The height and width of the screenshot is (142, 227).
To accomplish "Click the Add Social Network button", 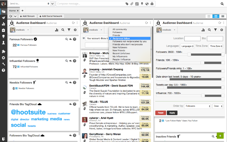I will pyautogui.click(x=51, y=16).
